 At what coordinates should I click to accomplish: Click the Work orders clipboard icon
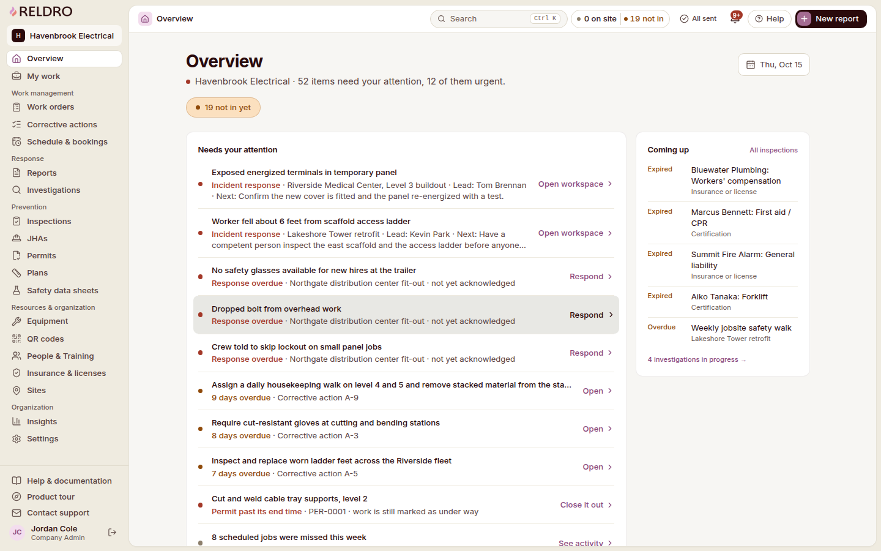point(17,107)
